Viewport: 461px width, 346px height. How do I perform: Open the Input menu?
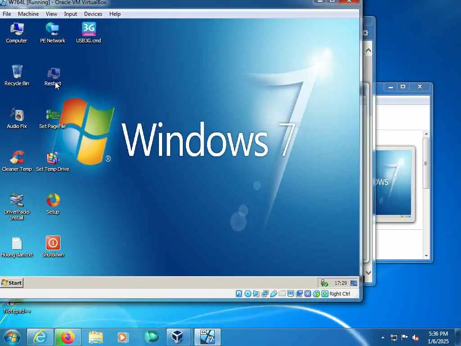pyautogui.click(x=71, y=14)
